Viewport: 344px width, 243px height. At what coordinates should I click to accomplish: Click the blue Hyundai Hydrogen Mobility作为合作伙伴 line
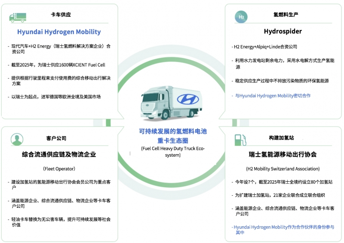pos(283,230)
